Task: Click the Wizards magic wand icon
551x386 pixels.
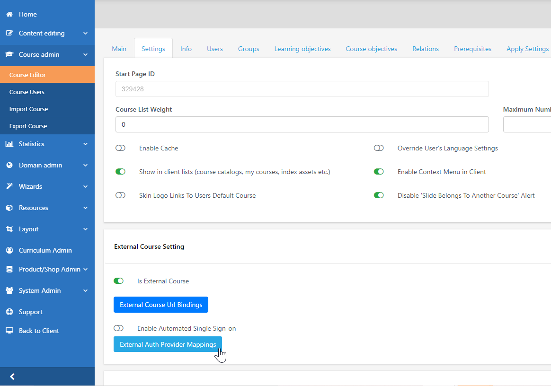Action: 9,186
